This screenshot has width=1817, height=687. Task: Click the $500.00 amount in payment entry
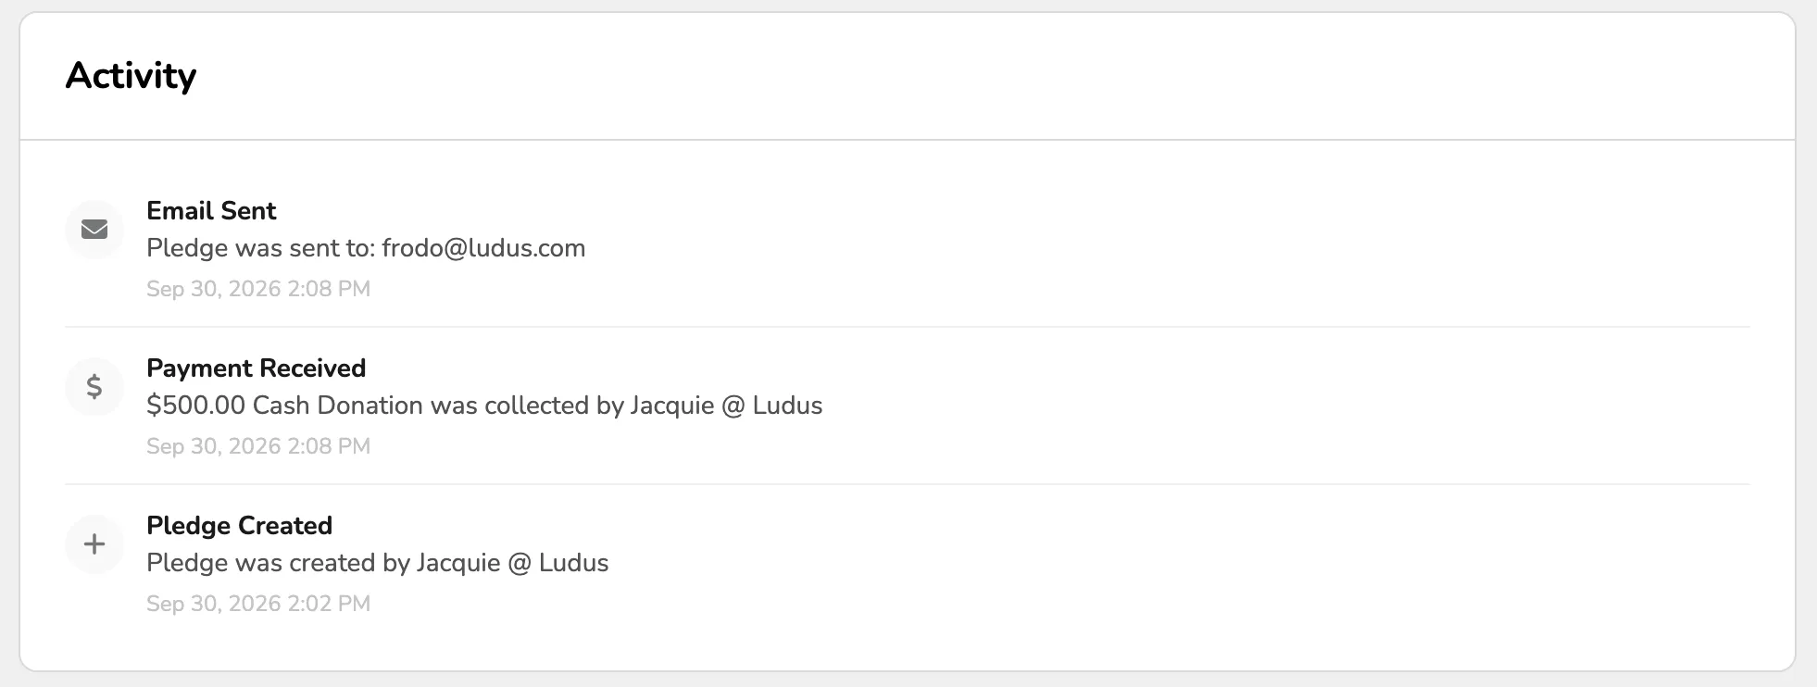(196, 406)
